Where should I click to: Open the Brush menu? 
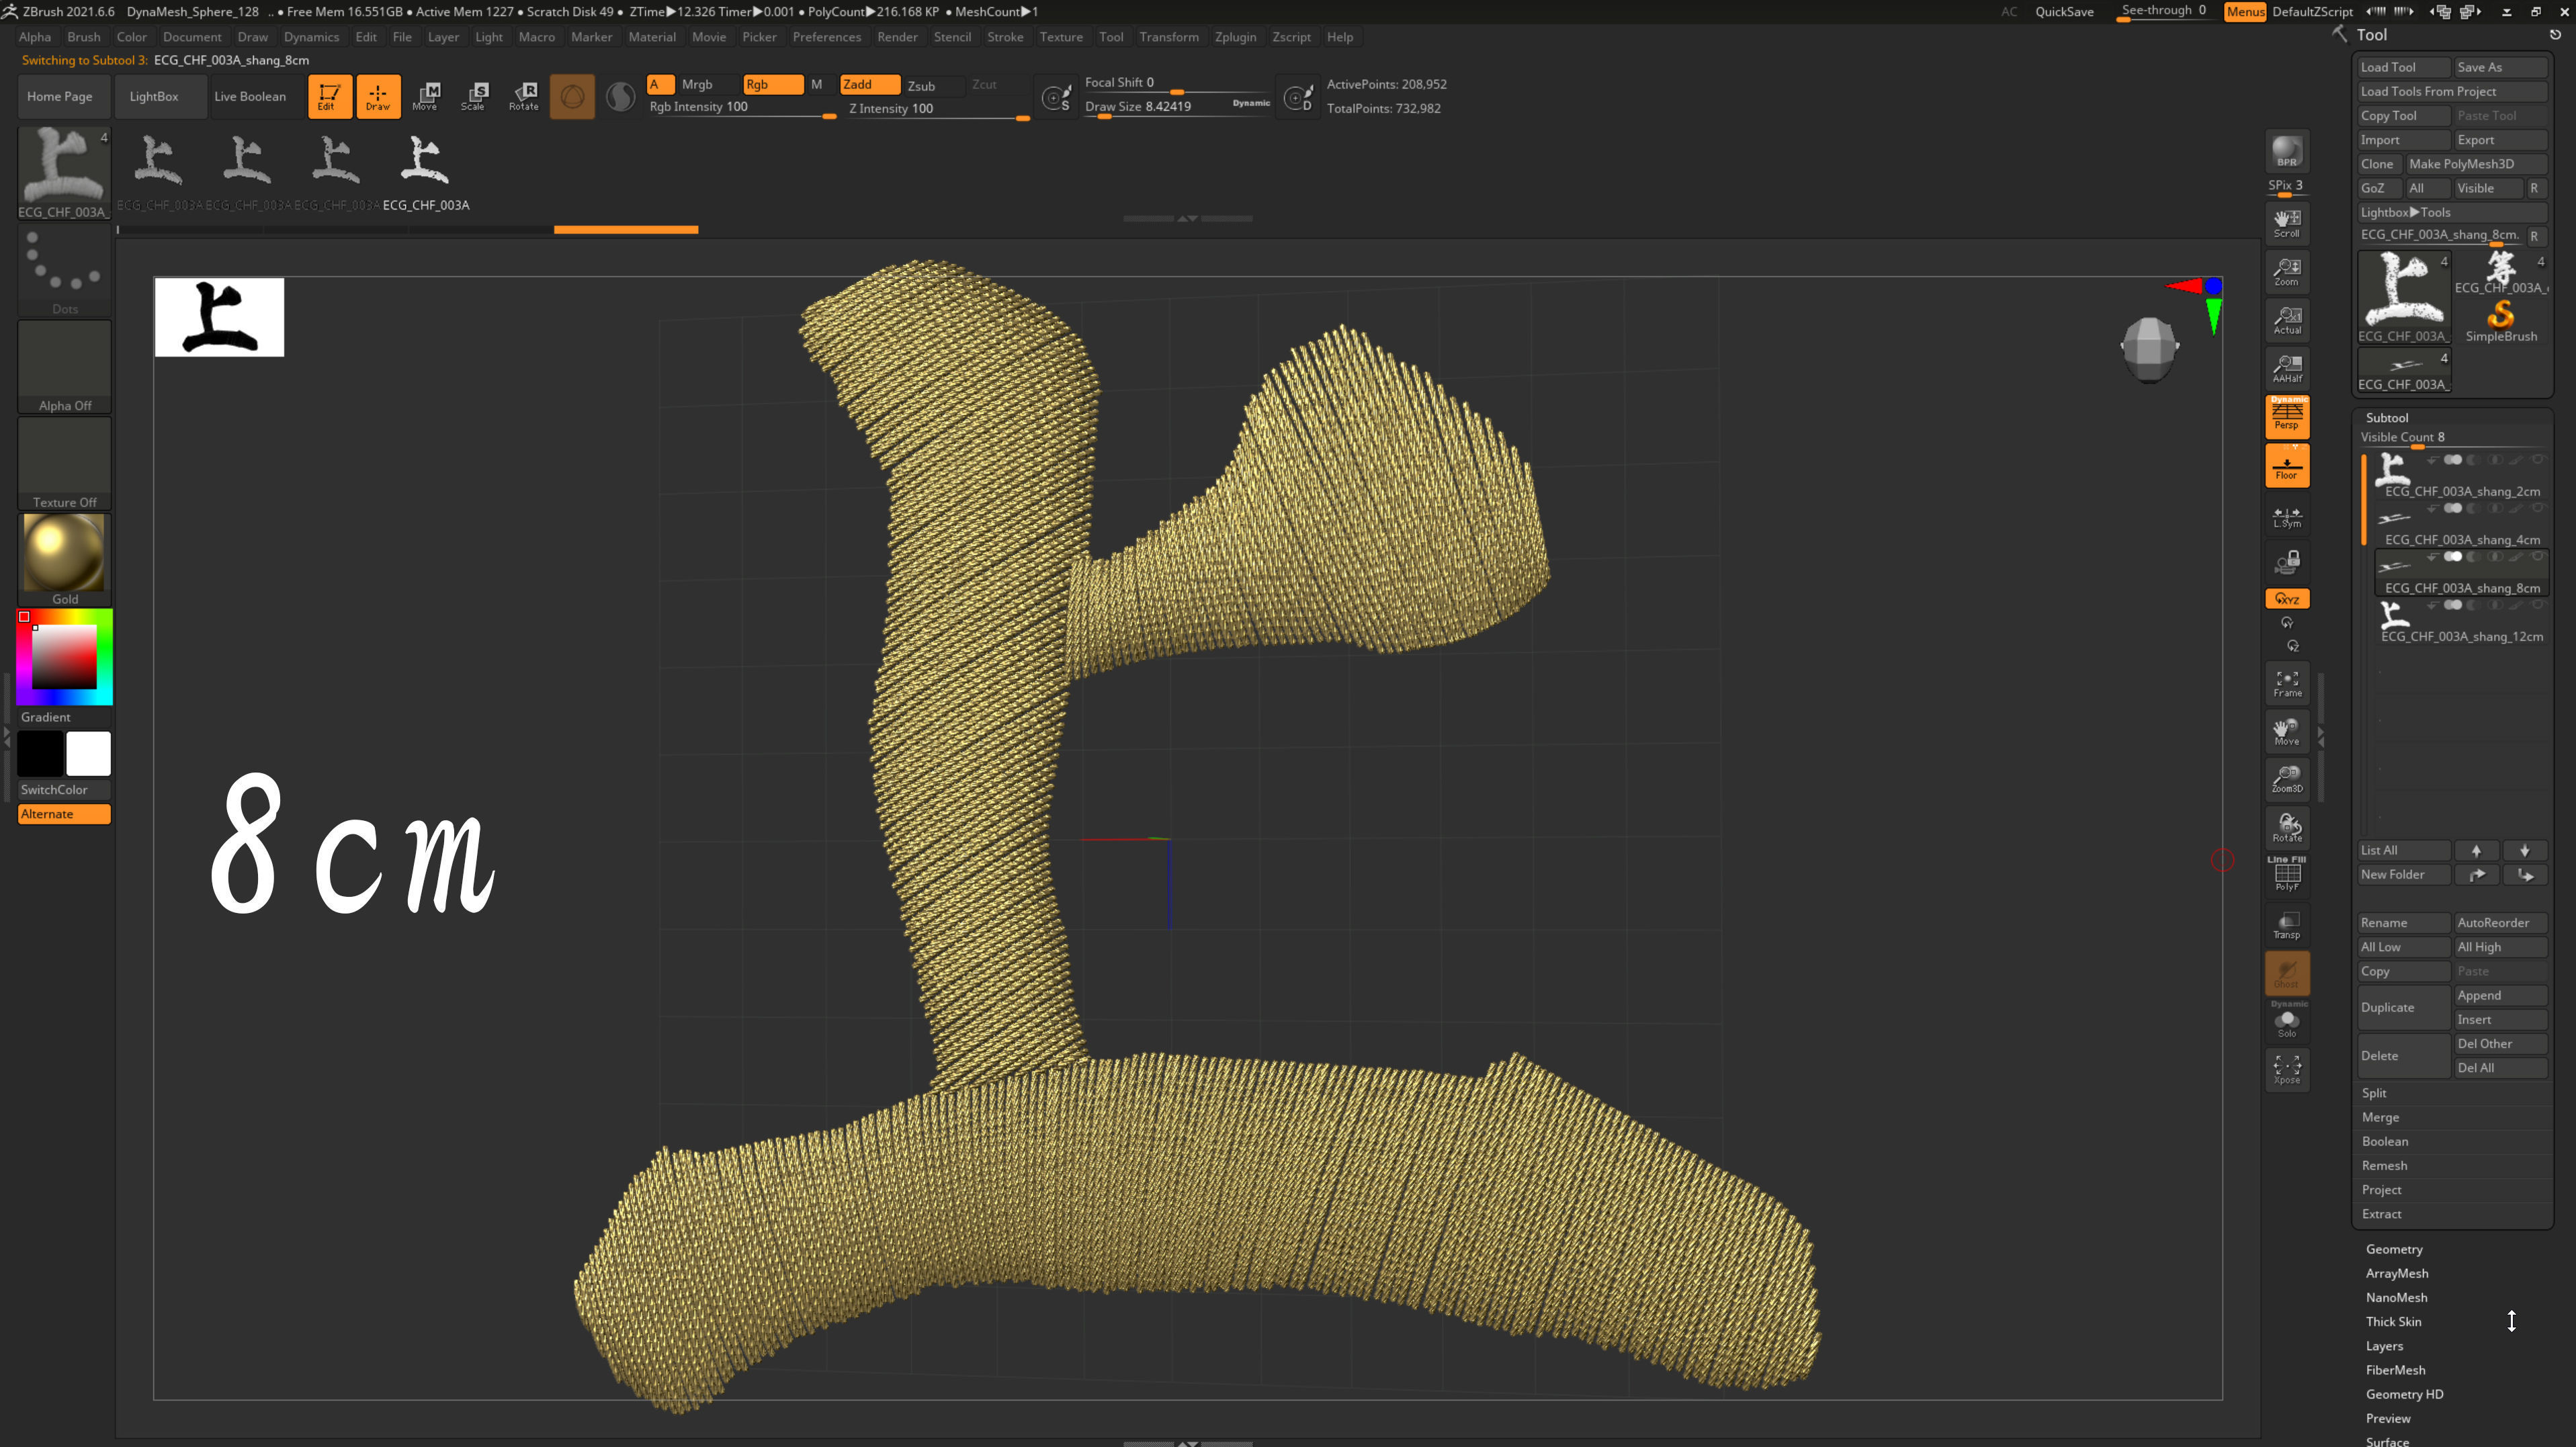click(x=83, y=37)
